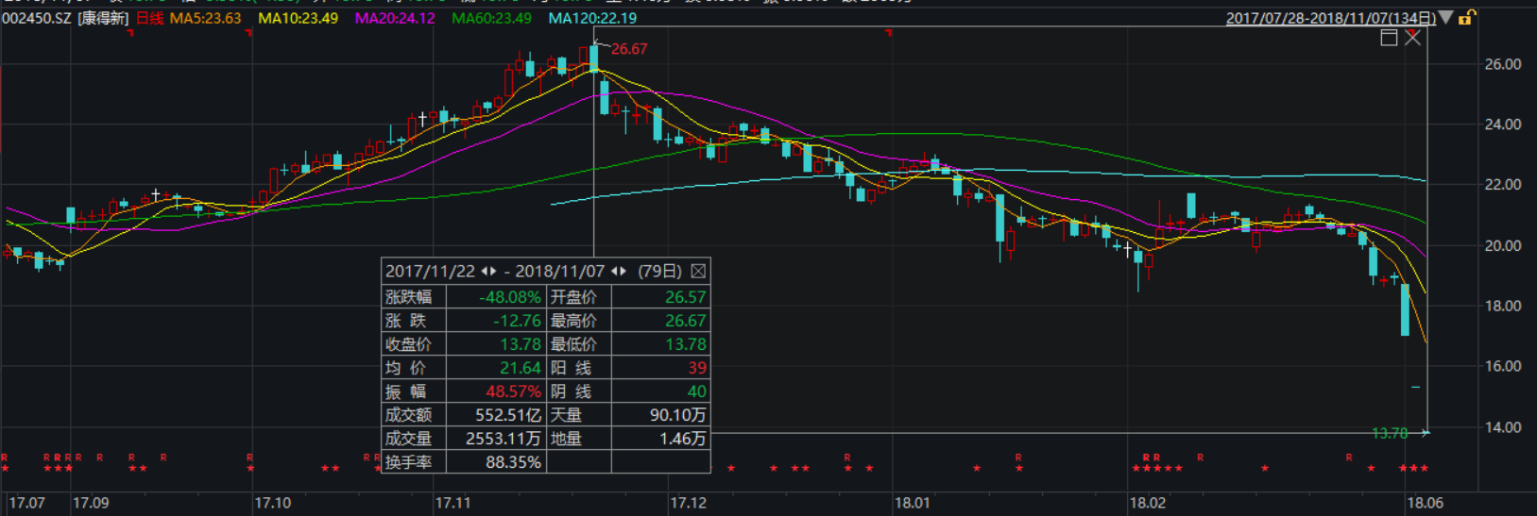Select the MA20:24.12 indicator label
Screen dimensions: 1537x516
click(x=395, y=18)
